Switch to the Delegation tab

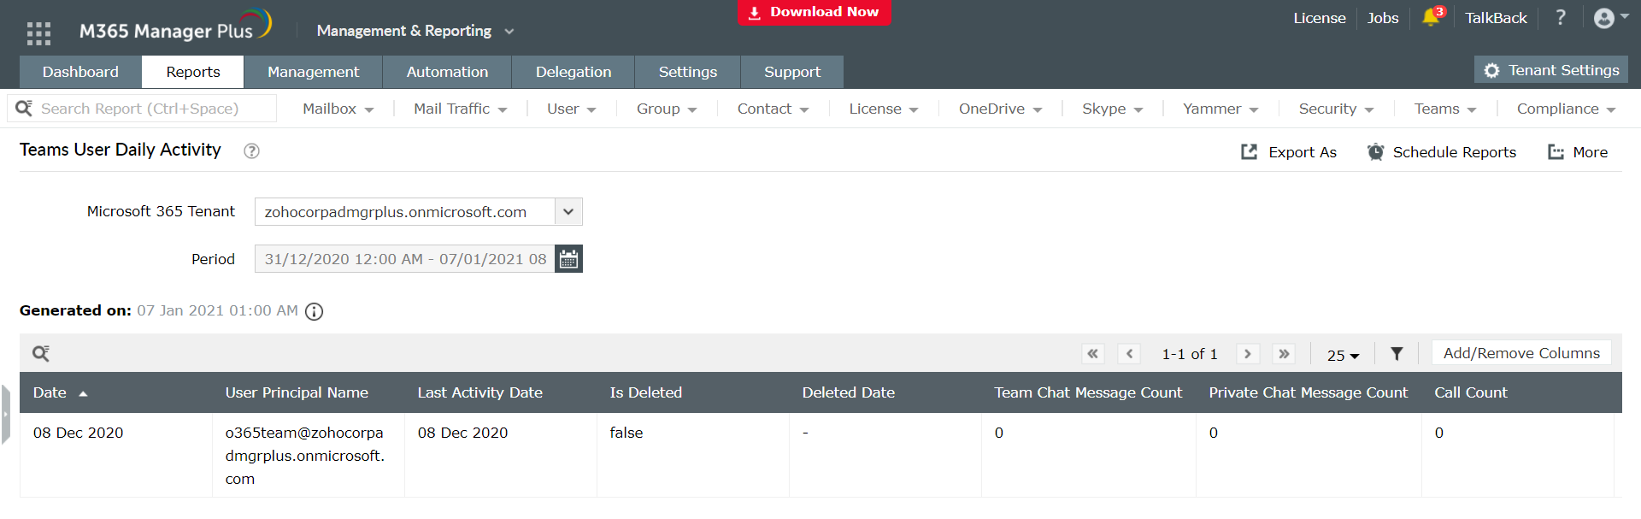click(573, 72)
